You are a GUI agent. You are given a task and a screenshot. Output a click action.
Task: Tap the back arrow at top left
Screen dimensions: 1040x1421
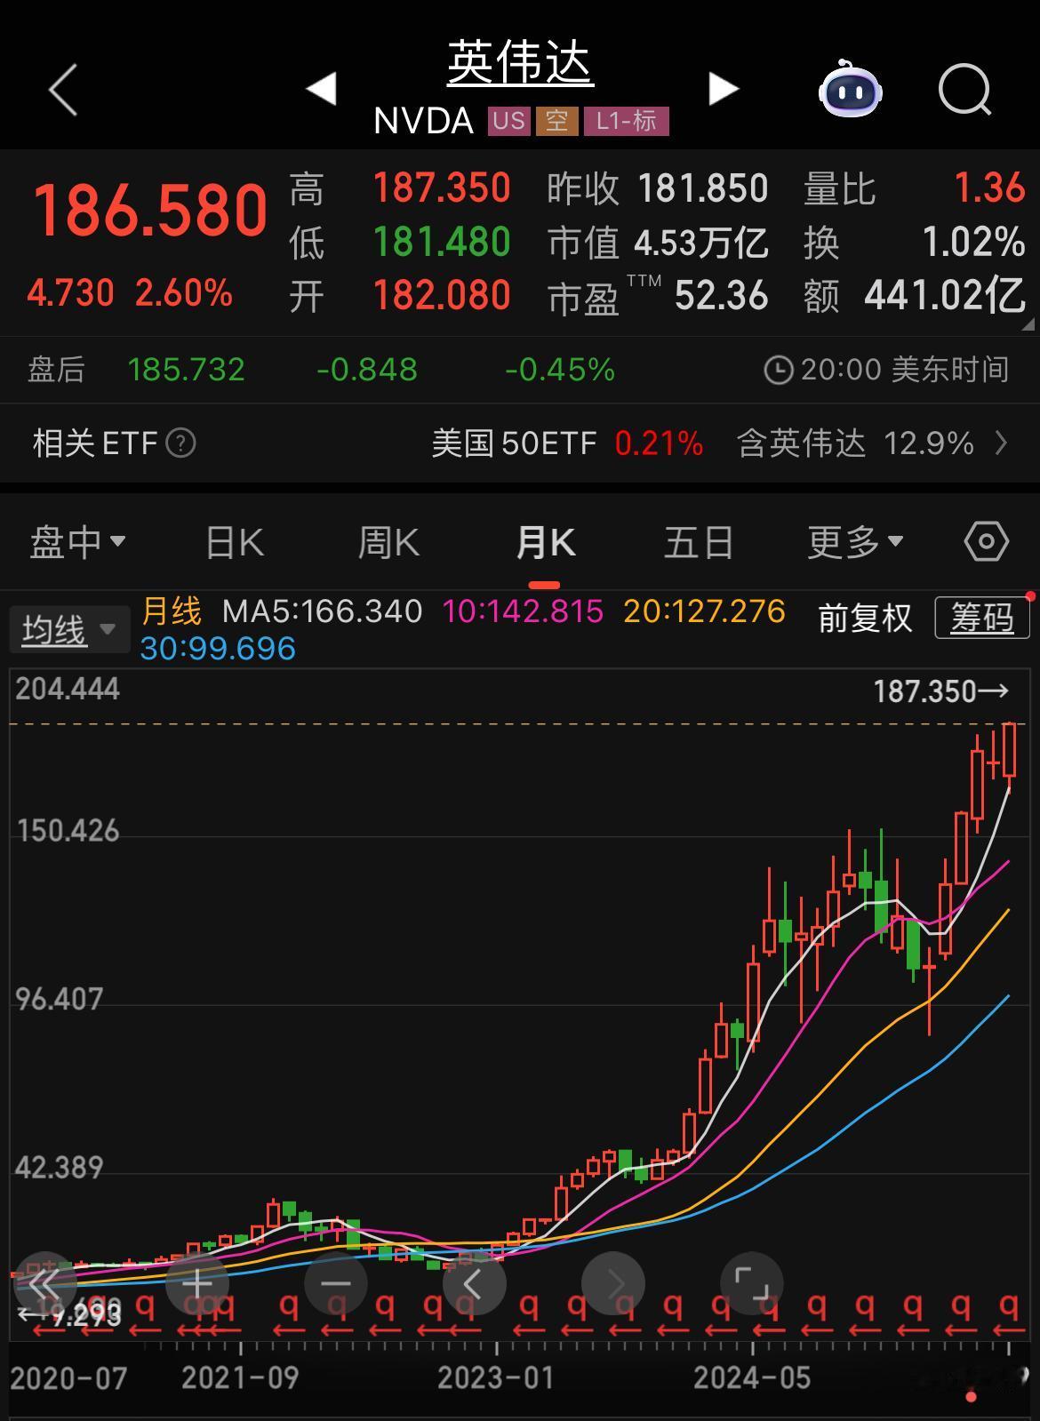[x=63, y=89]
